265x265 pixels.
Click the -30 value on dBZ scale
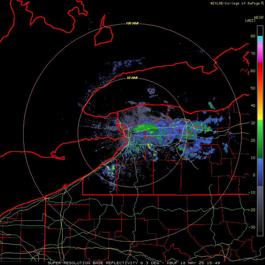252,227
